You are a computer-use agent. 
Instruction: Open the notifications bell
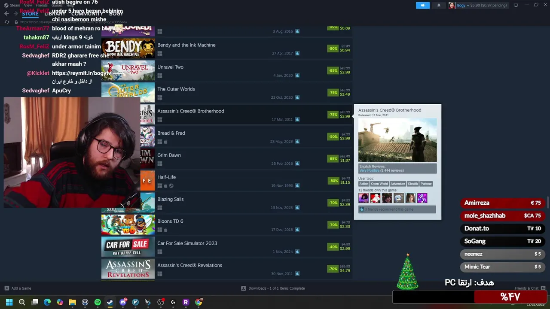tap(439, 5)
